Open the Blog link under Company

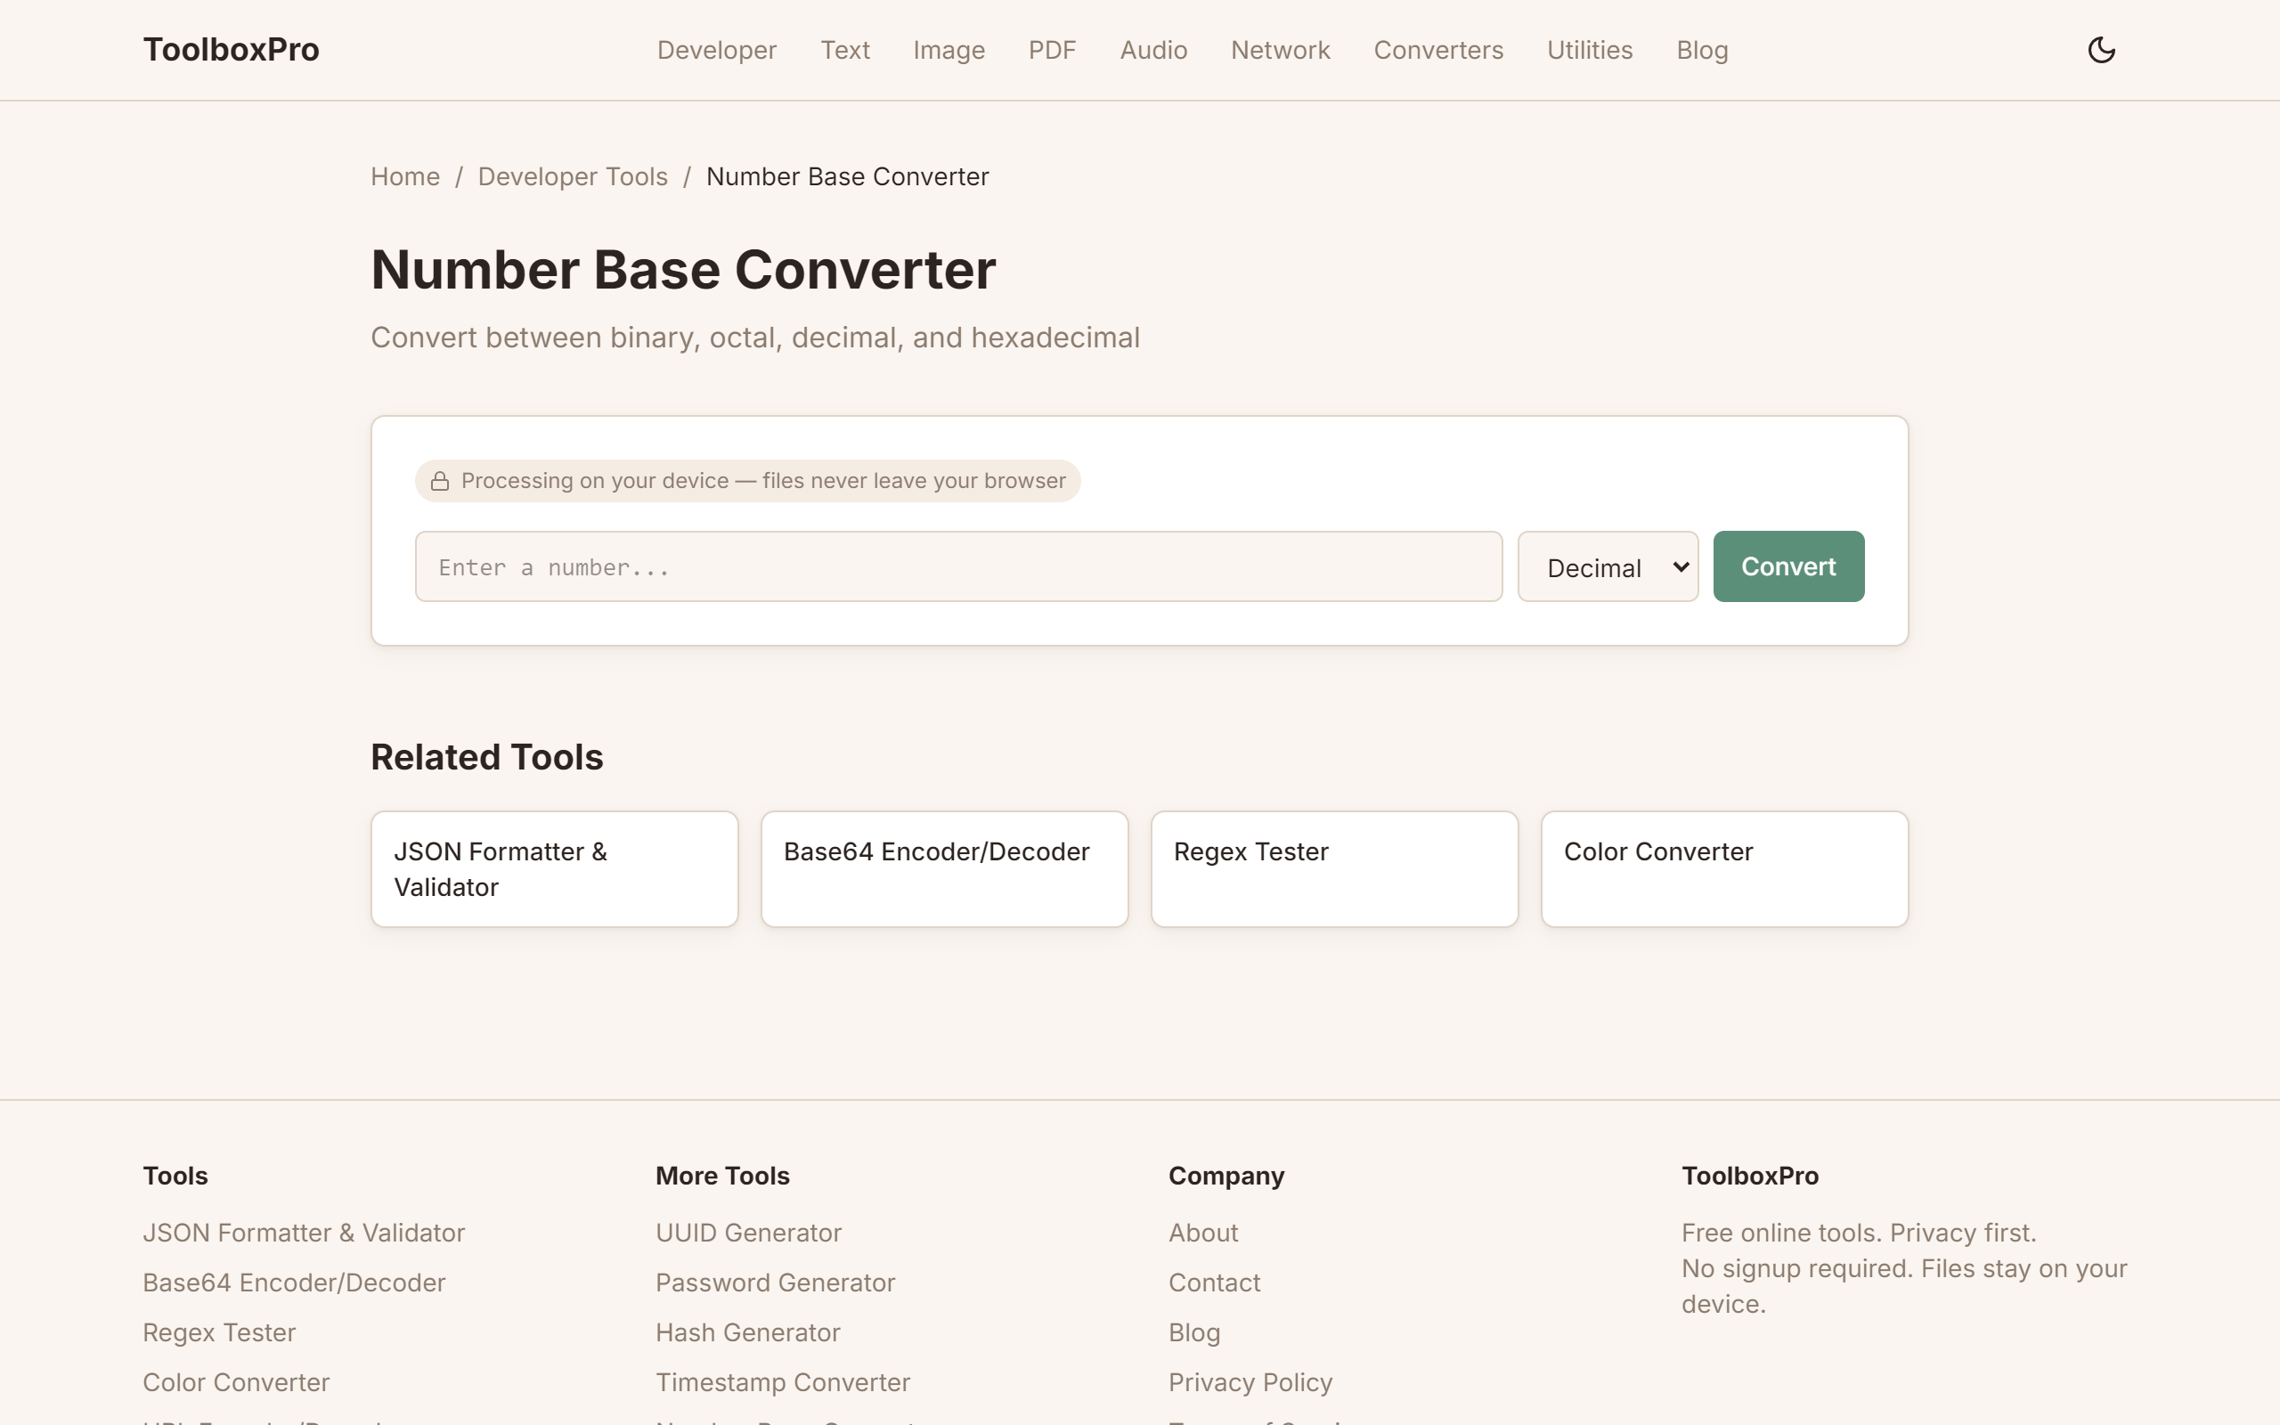[x=1193, y=1332]
